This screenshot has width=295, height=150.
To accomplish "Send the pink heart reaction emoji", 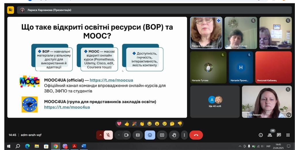I will [119, 124].
